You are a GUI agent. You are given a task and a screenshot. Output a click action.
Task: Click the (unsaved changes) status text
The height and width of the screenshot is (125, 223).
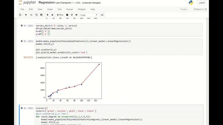coord(91,3)
